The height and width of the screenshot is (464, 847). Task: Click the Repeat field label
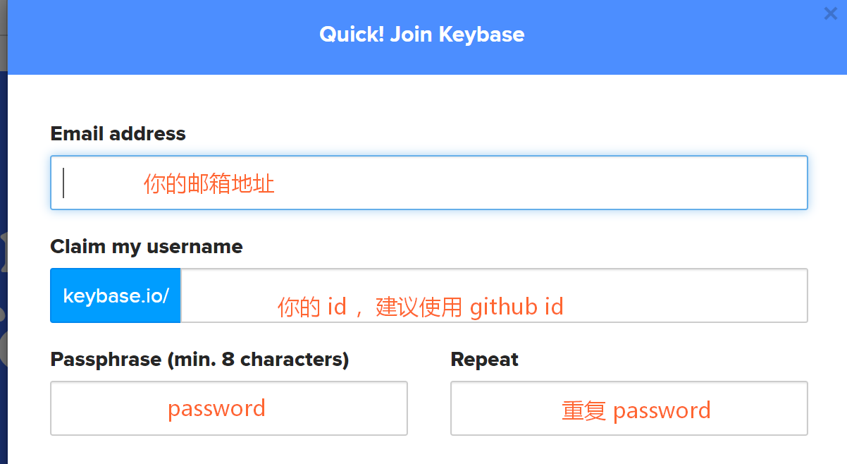484,359
